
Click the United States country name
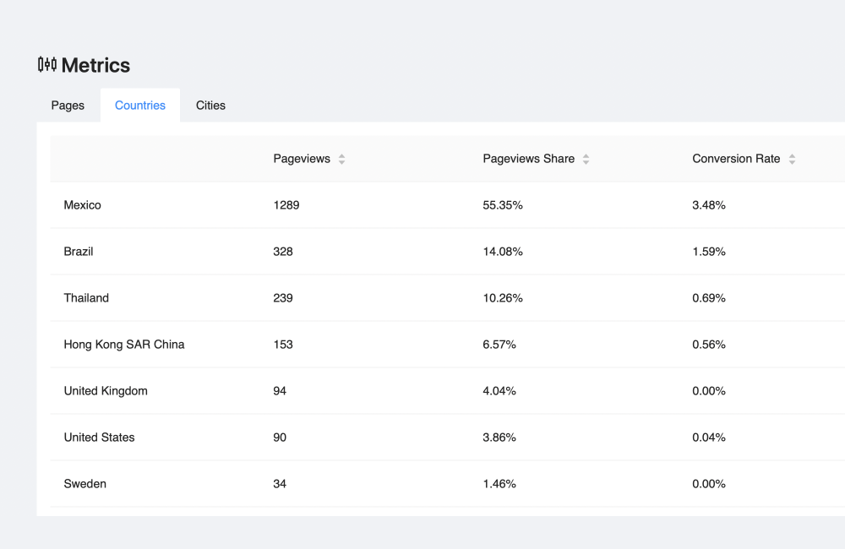pos(99,438)
